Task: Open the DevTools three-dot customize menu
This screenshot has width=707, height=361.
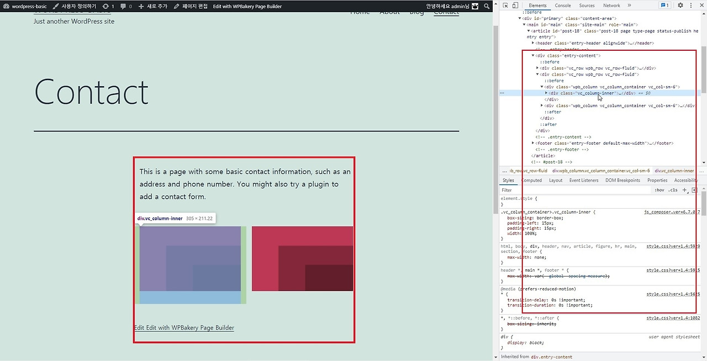Action: 690,6
